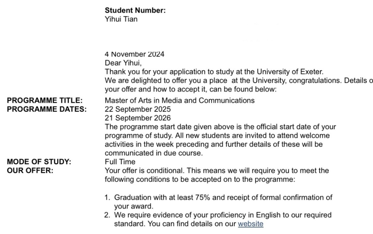Click the end date 21 September 2026
Viewport: 373px width, 234px height.
[137, 118]
